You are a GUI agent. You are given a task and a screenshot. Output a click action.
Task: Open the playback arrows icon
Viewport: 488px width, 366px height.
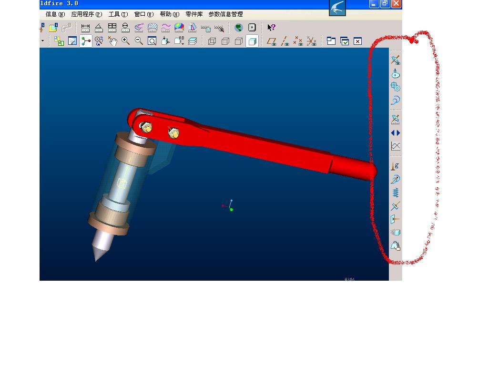pyautogui.click(x=396, y=133)
